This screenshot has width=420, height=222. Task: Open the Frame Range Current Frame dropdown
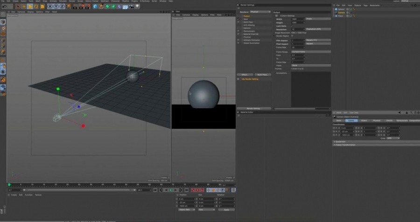311,52
